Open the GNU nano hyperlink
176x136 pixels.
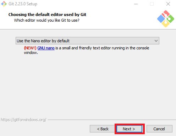(46, 48)
